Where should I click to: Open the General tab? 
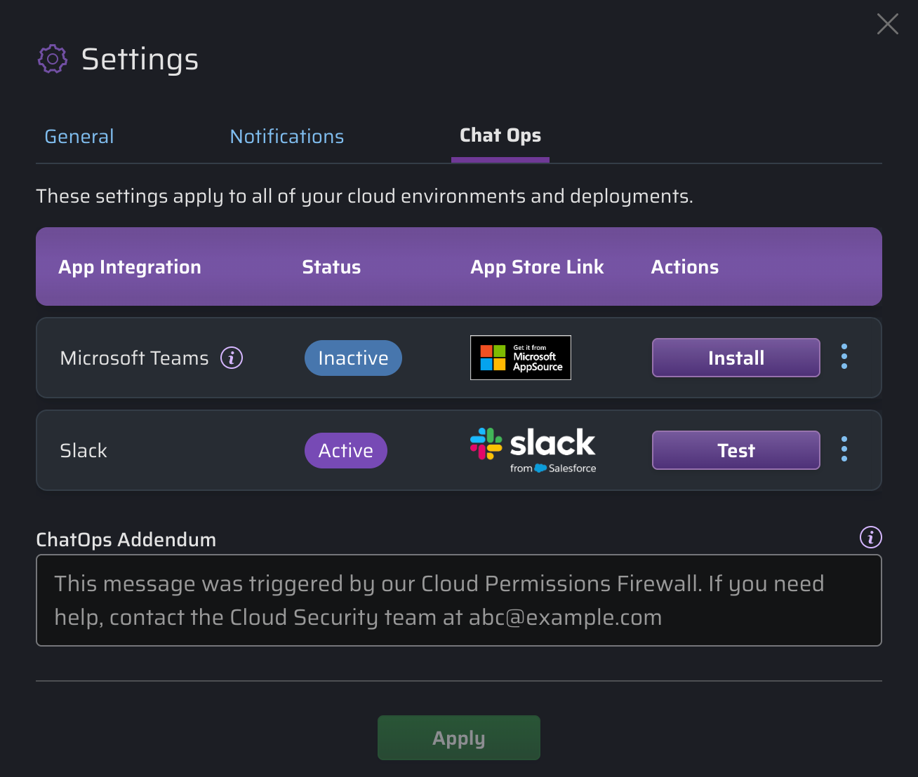point(79,136)
